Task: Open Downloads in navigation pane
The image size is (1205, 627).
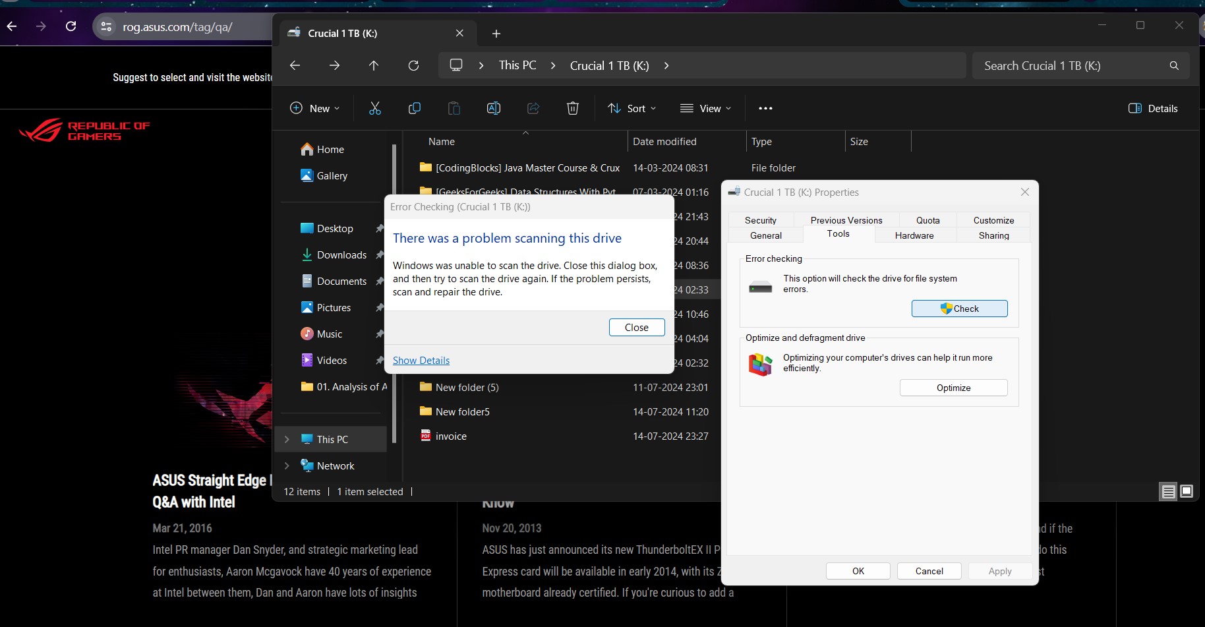Action: point(341,255)
